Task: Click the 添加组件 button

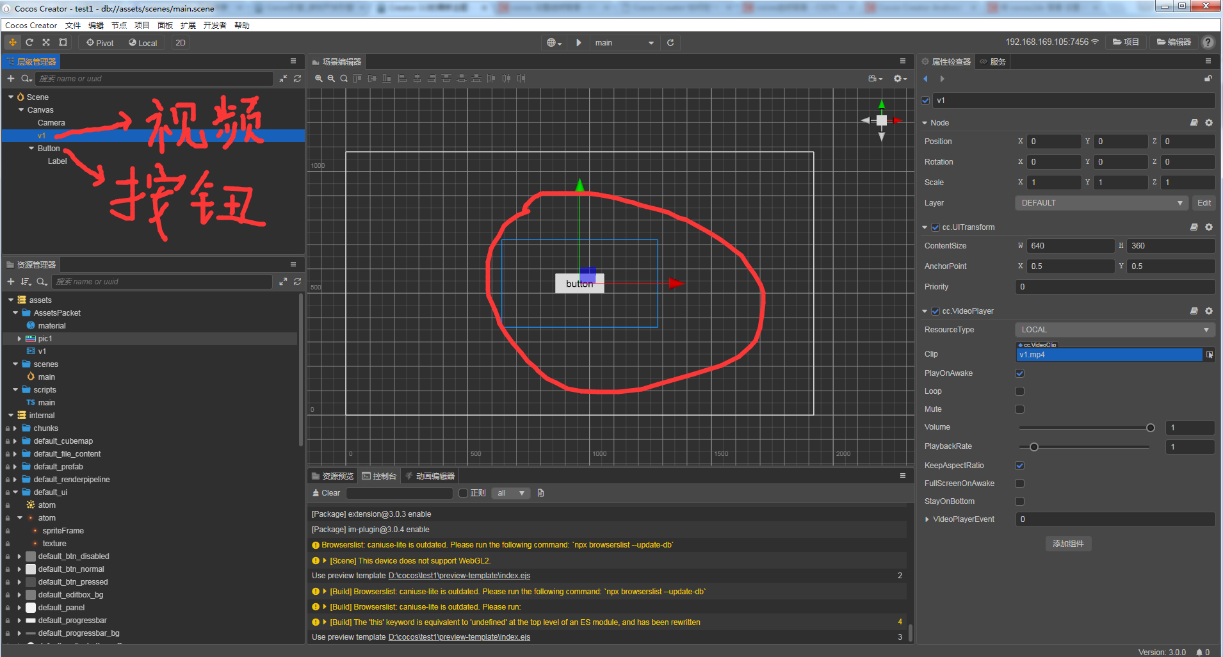Action: coord(1069,544)
